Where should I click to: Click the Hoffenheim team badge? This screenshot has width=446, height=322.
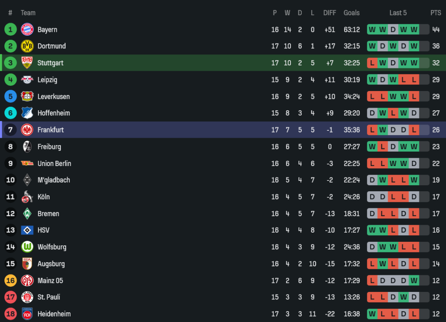(x=27, y=113)
